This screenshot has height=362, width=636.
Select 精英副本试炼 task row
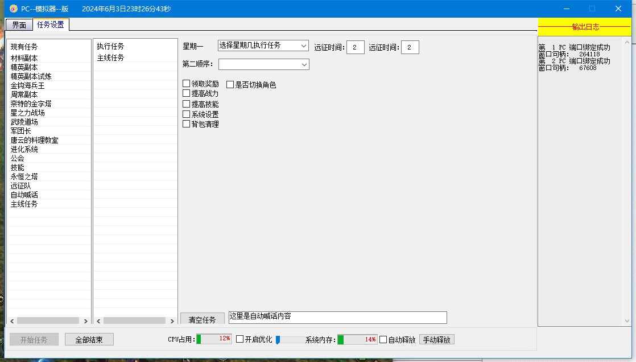49,76
